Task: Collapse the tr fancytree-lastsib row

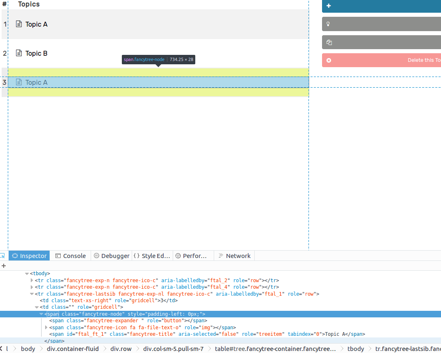Action: pyautogui.click(x=32, y=294)
